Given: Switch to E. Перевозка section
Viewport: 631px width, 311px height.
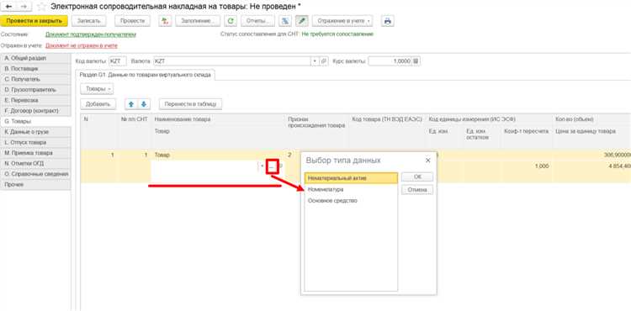Looking at the screenshot, I should (35, 100).
